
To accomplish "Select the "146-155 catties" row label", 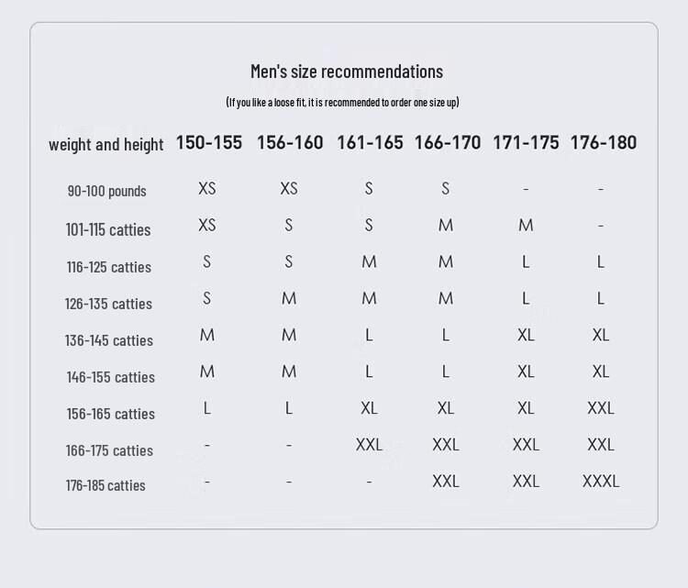I will coord(110,377).
